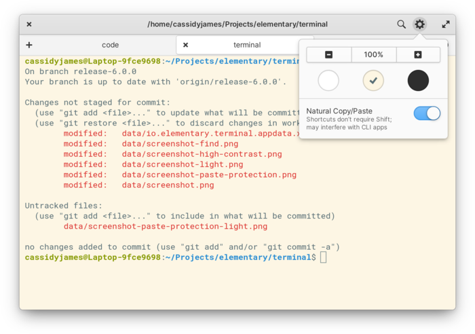Reset zoom via the 100% button
This screenshot has height=334, width=475.
(x=373, y=55)
